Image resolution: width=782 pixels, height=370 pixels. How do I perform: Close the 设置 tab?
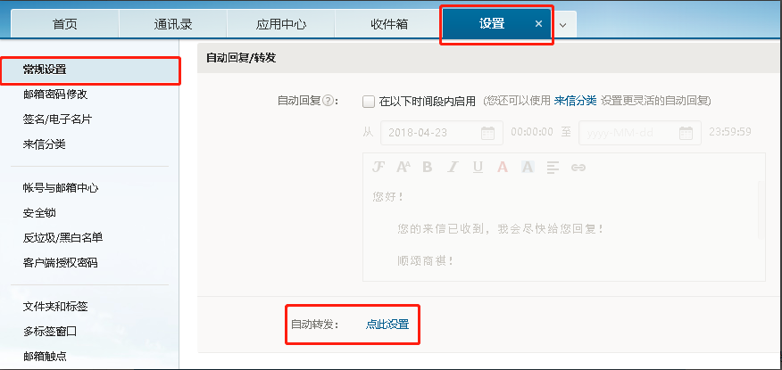click(x=538, y=24)
